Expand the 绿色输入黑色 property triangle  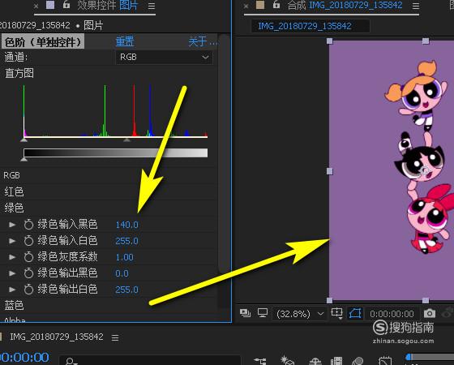click(12, 225)
